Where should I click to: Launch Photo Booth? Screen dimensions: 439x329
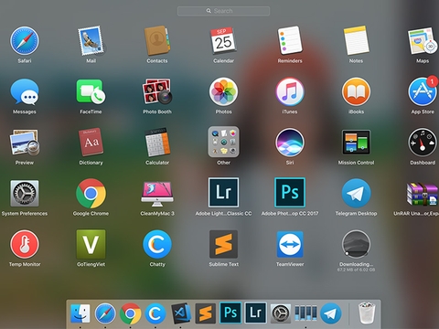click(157, 91)
